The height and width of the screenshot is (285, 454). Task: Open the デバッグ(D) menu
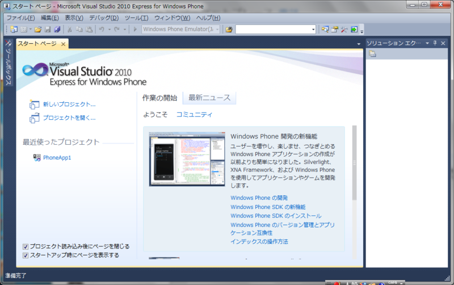(104, 18)
